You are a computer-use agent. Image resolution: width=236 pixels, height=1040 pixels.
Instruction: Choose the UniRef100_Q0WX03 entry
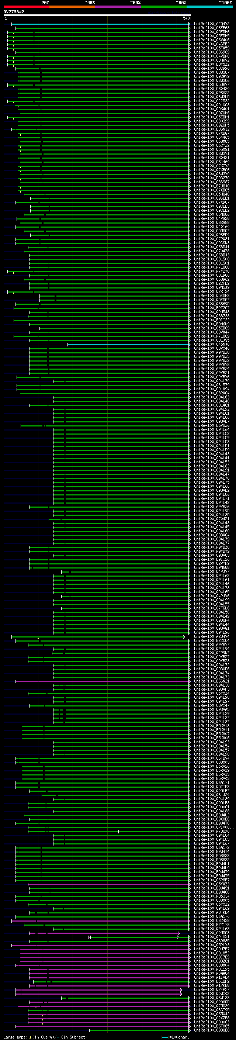tap(212, 762)
